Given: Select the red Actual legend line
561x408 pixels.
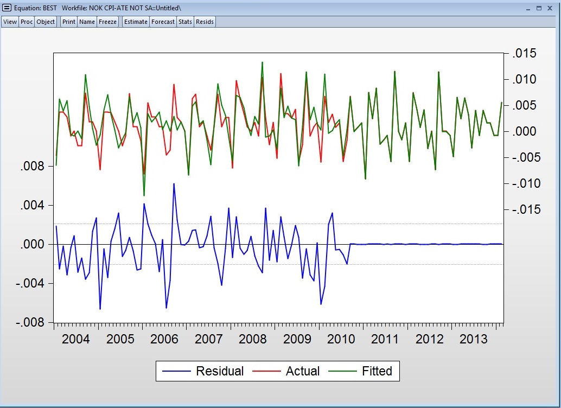Looking at the screenshot, I should pos(266,371).
